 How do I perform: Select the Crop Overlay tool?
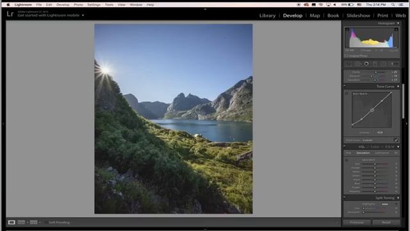[x=349, y=64]
